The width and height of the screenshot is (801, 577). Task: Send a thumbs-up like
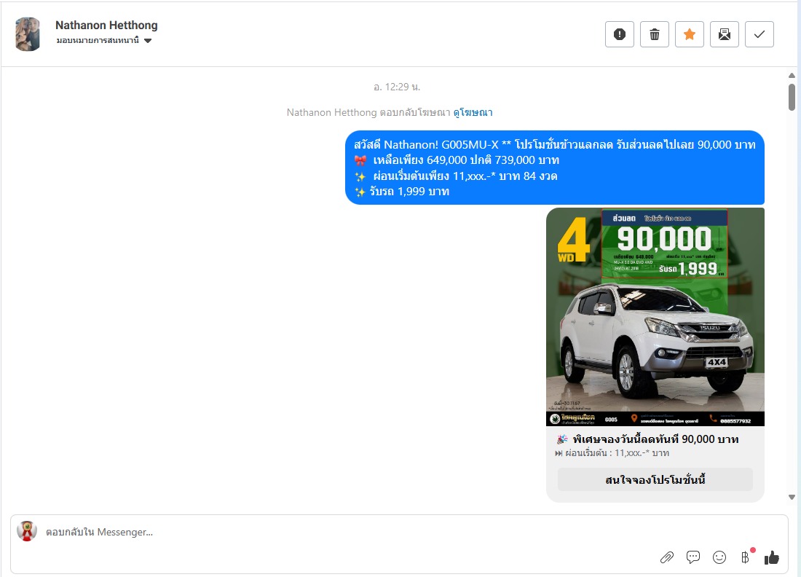coord(772,557)
